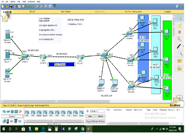Select the Add Simple PDU envelope
Viewport: 185px width, 136px height.
(x=179, y=61)
